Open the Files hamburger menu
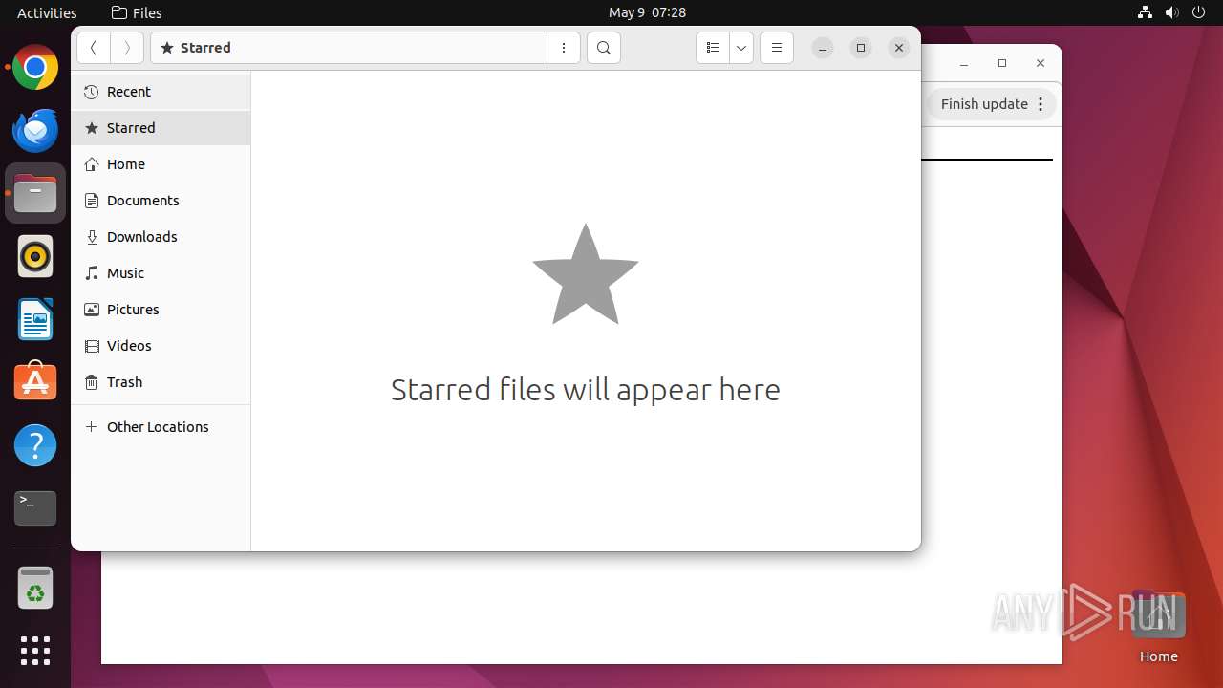This screenshot has height=688, width=1223. (x=777, y=48)
